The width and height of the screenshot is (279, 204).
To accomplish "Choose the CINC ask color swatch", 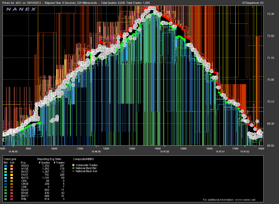I will 12,181.
